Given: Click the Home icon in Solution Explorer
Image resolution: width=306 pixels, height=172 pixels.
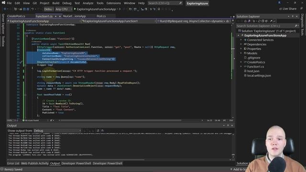Looking at the screenshot, I should [245, 21].
